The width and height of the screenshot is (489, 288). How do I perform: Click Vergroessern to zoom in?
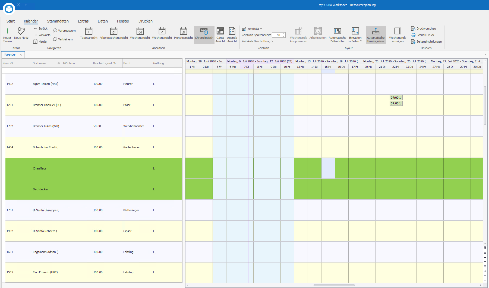click(x=64, y=31)
